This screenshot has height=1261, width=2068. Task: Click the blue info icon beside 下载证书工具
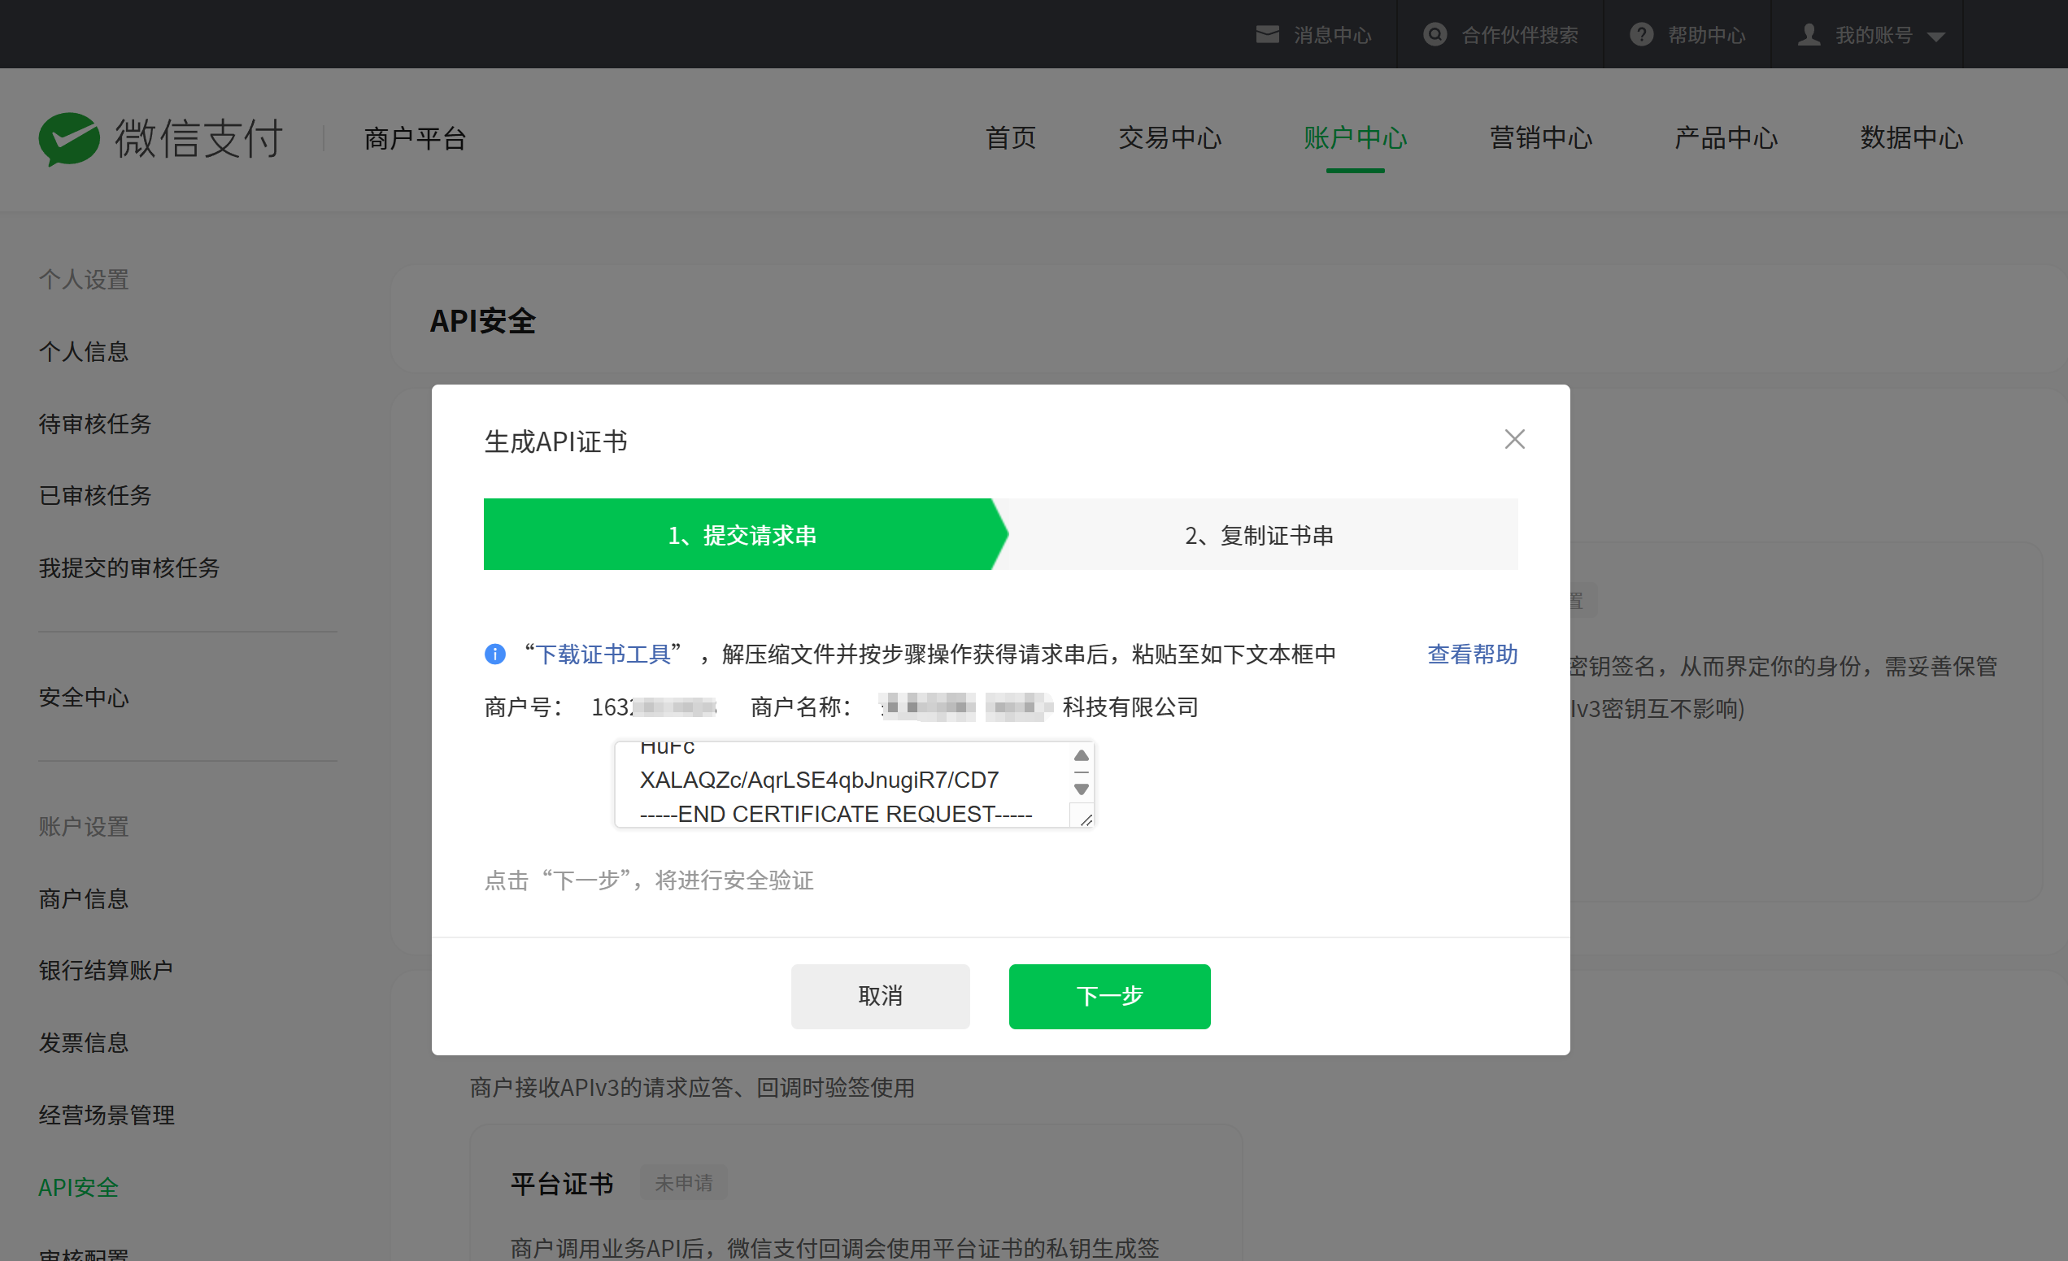click(495, 654)
